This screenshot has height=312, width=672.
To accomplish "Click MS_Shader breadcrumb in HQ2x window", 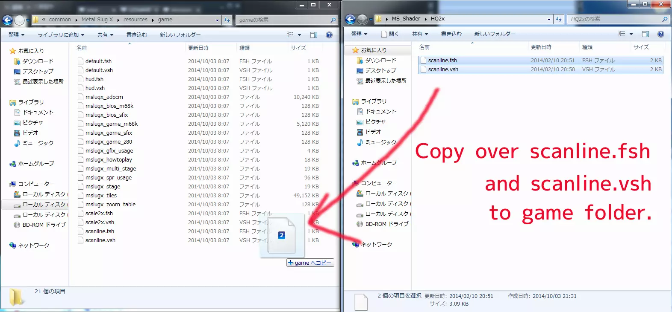I will coord(406,19).
